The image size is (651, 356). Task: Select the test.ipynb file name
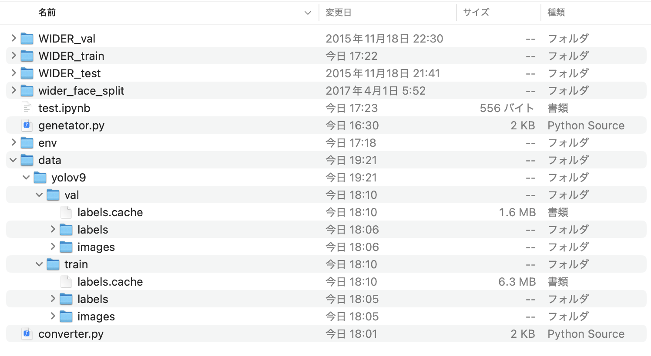(64, 108)
